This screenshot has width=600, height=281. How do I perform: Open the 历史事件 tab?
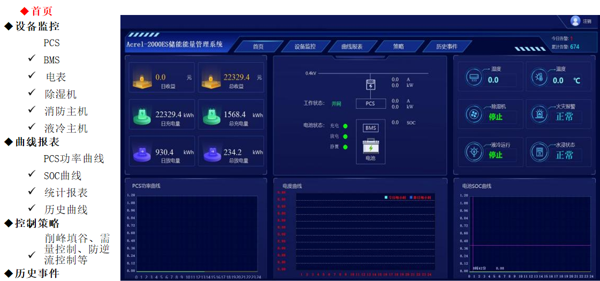pyautogui.click(x=446, y=47)
